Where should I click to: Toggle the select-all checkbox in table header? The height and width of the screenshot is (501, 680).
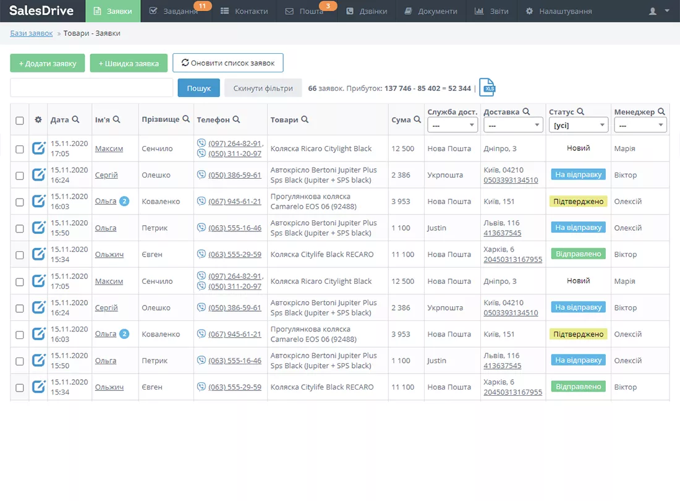[20, 121]
